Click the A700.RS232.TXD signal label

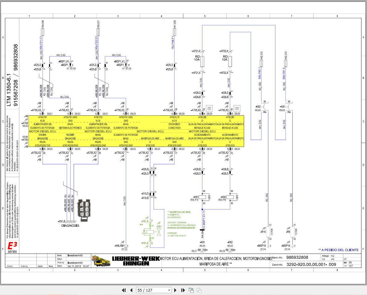pos(43,145)
